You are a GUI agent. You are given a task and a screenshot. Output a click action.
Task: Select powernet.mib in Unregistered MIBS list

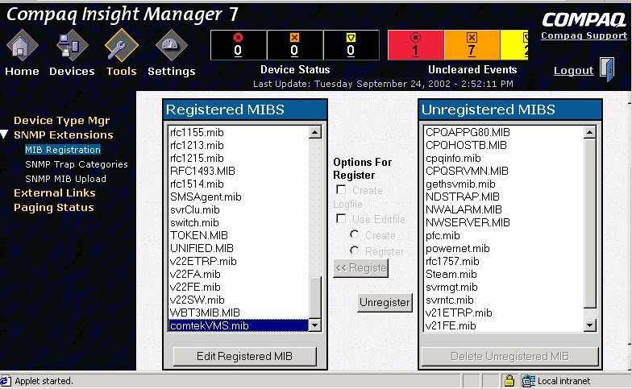457,249
